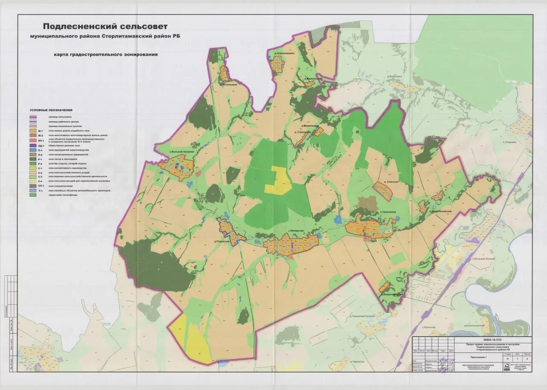Click the line 'муниципального района Стерлитамакский район РБ'
Viewport: 547px width, 390px height.
click(105, 37)
